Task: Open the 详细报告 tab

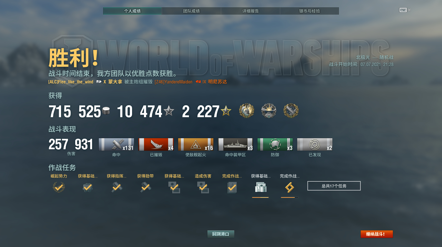Action: pyautogui.click(x=251, y=11)
